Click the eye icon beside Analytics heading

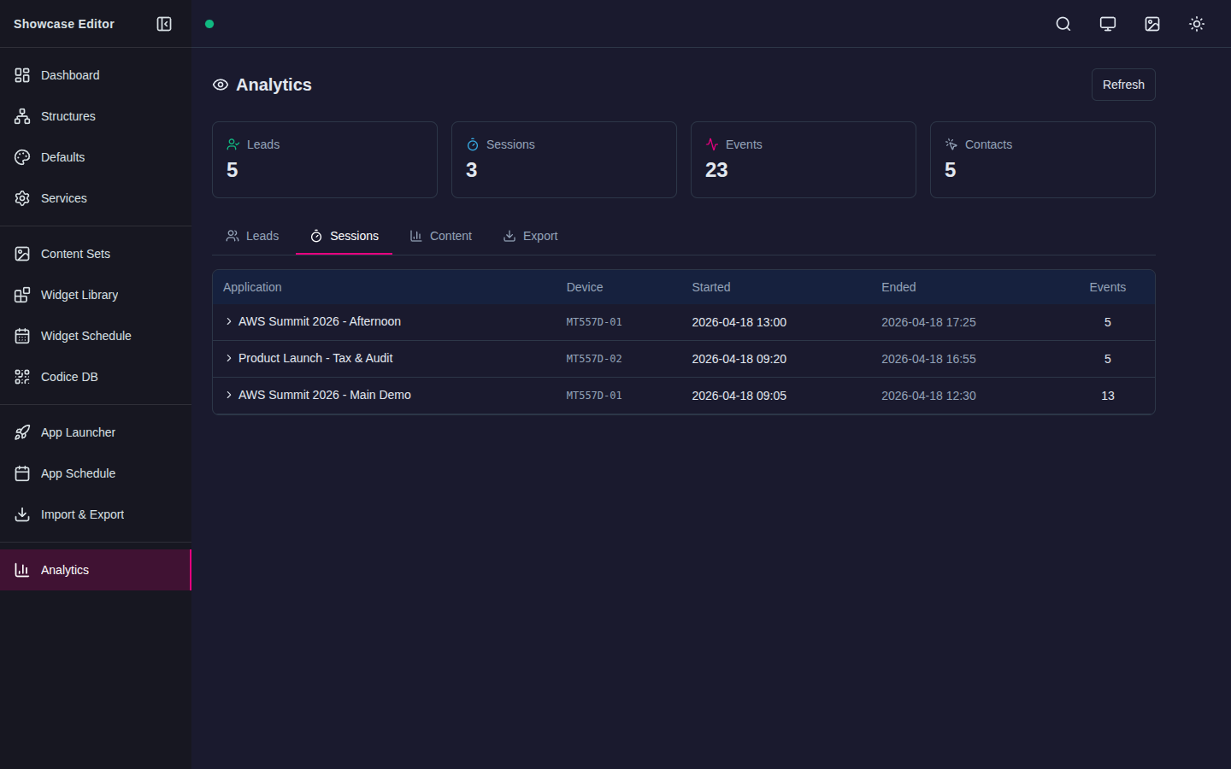221,85
